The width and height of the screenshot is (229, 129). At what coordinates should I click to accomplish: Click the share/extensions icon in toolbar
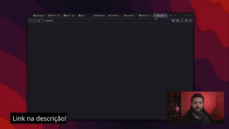[186, 21]
